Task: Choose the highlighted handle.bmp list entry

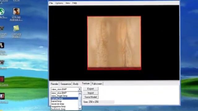Action: pos(65,98)
